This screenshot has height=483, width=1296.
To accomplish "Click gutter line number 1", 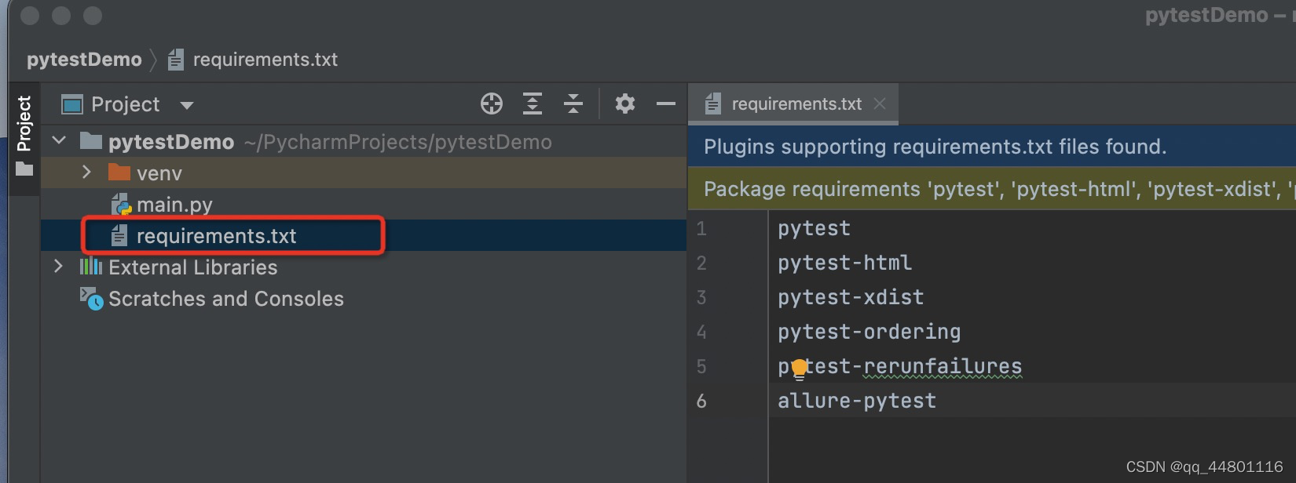I will 701,229.
